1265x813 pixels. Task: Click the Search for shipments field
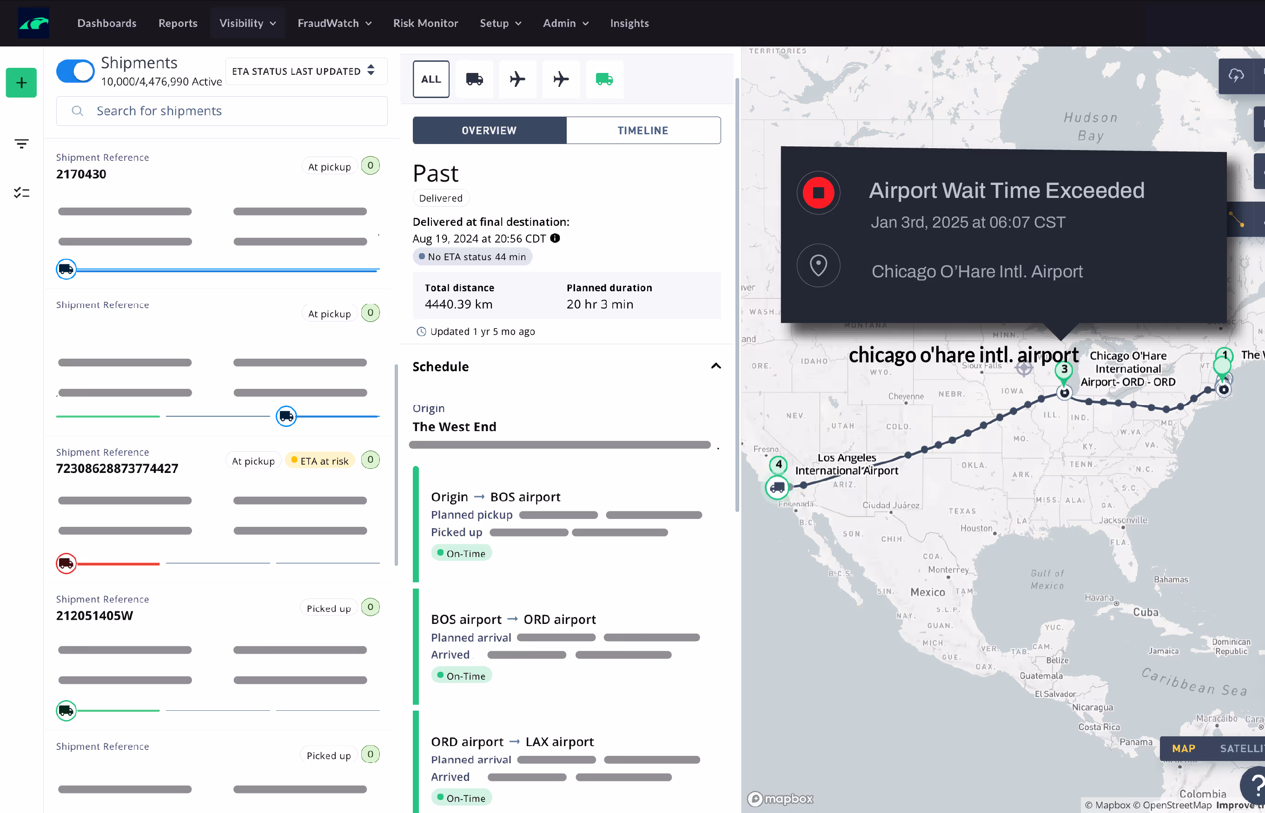[x=222, y=111]
